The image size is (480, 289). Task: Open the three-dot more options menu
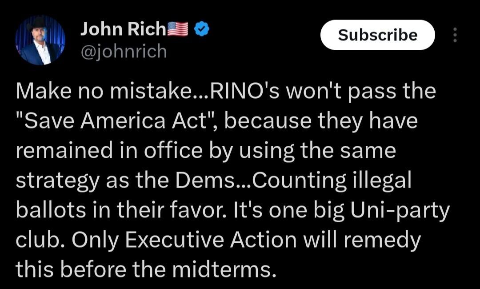(455, 35)
